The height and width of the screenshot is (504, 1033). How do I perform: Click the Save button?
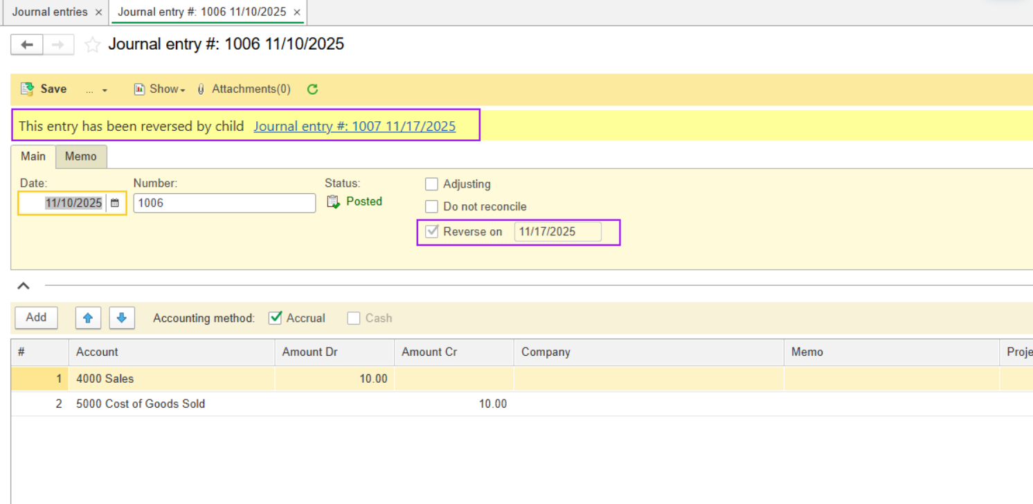pyautogui.click(x=44, y=89)
